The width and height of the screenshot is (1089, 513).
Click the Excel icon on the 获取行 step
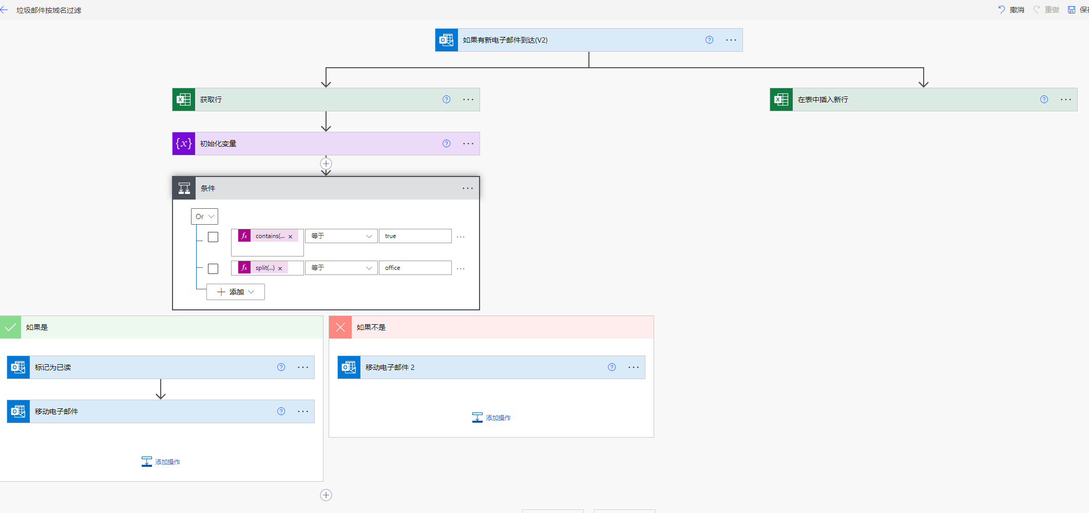coord(184,100)
